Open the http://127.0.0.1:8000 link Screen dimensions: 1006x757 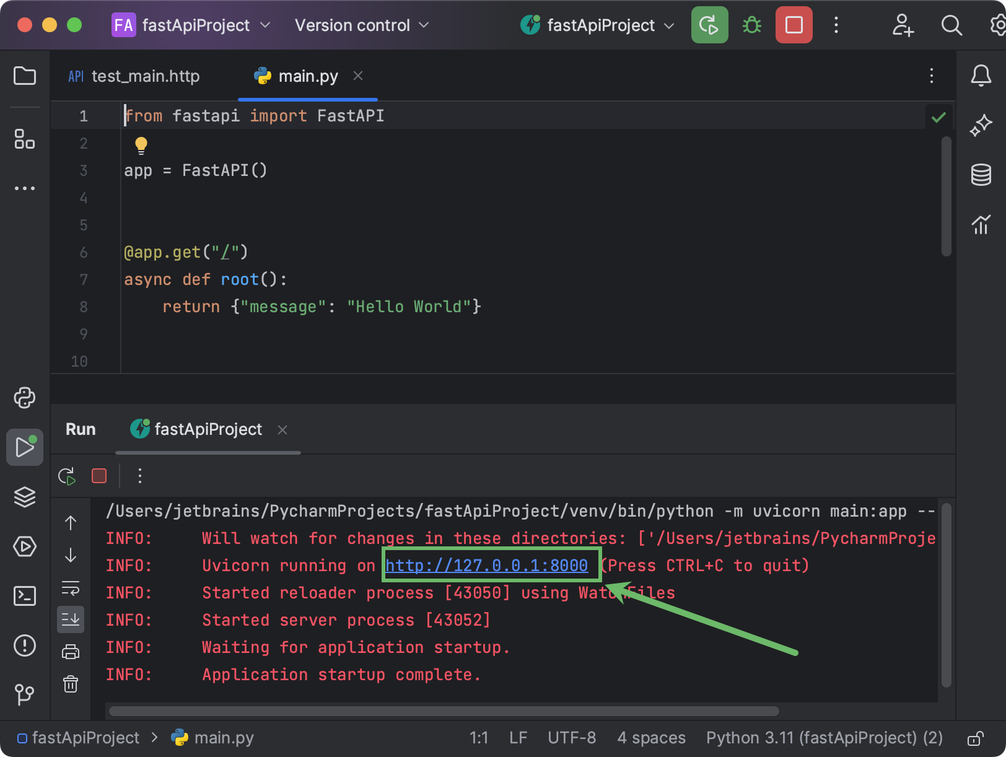click(488, 565)
